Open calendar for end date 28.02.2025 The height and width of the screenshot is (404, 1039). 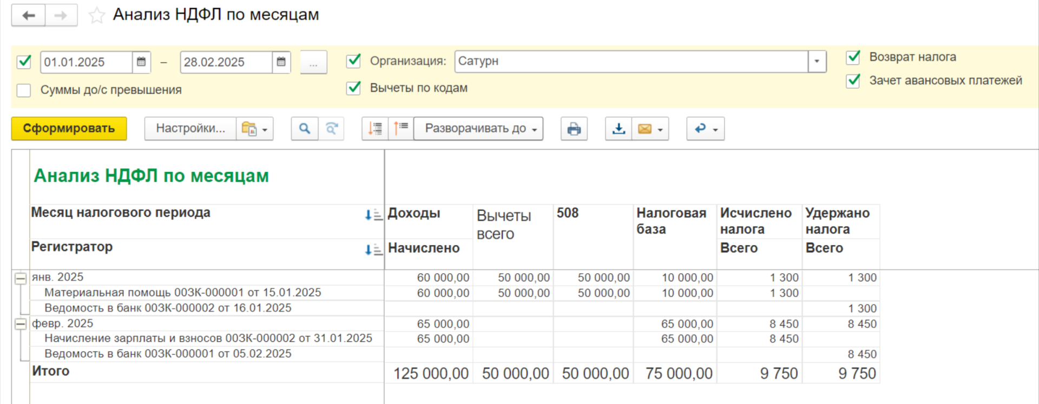281,62
